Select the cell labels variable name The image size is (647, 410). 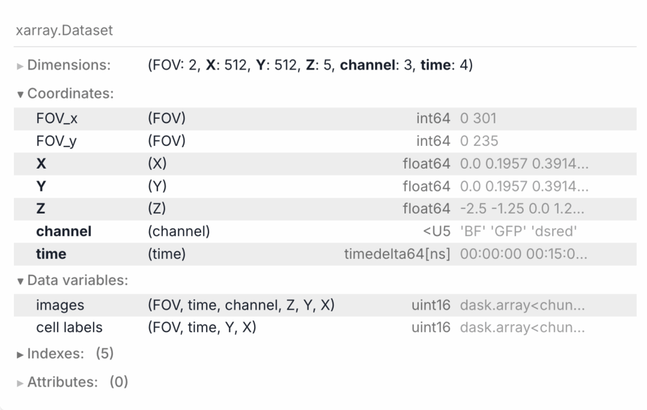[x=69, y=328]
